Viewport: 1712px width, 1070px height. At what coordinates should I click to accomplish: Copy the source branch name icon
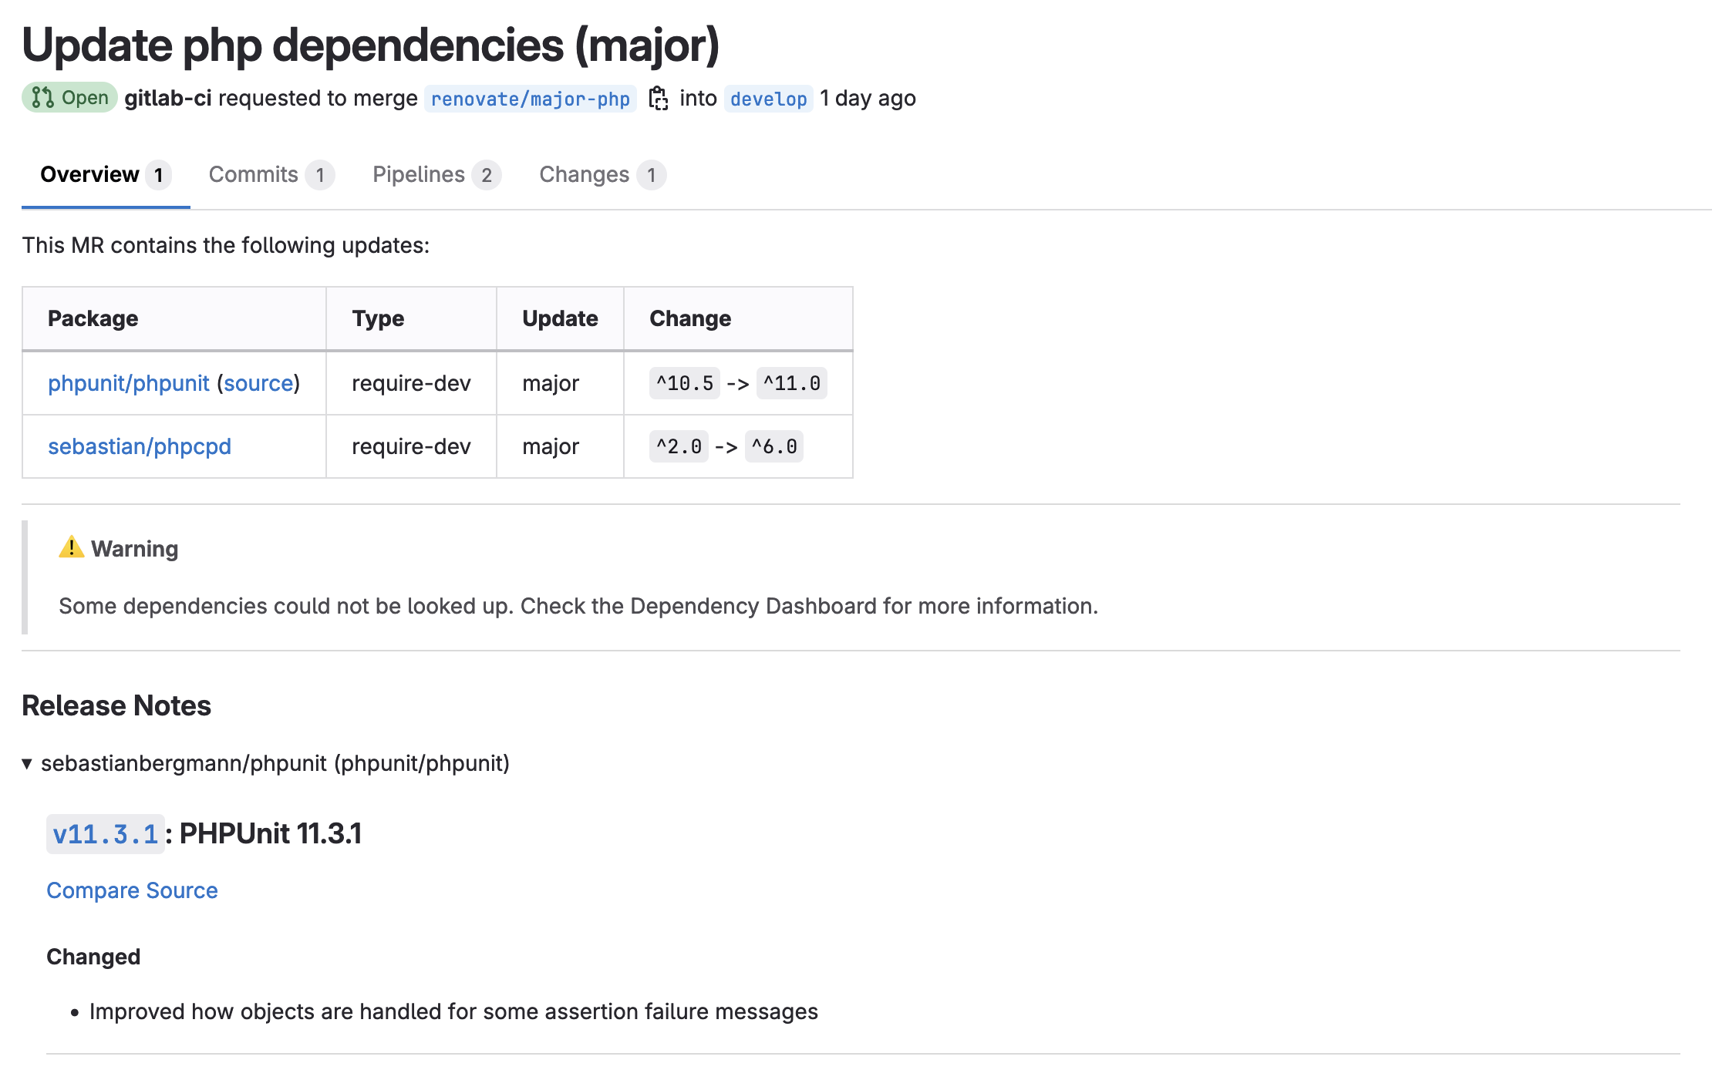(x=658, y=99)
